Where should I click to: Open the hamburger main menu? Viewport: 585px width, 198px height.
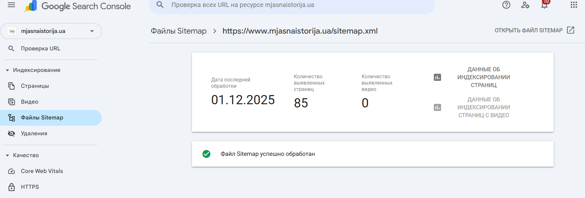click(x=11, y=5)
